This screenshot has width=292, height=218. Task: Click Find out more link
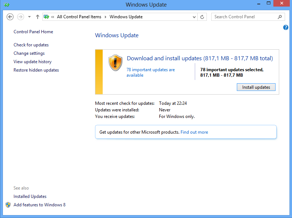(194, 132)
